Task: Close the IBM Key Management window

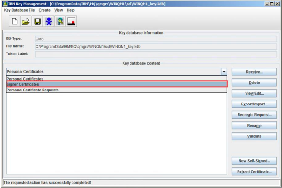Action: pos(277,4)
